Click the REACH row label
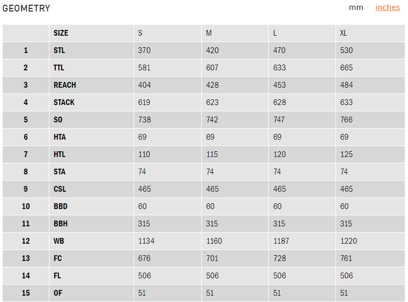This screenshot has width=408, height=302. pos(65,85)
